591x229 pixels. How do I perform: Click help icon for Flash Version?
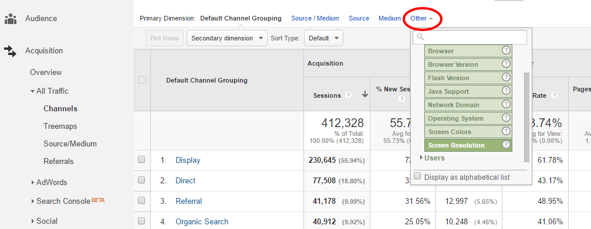click(506, 77)
